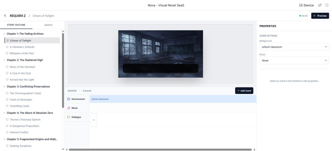
Task: Collapse Chapter 2: The Shattered Vigil
Action: (x=4, y=60)
